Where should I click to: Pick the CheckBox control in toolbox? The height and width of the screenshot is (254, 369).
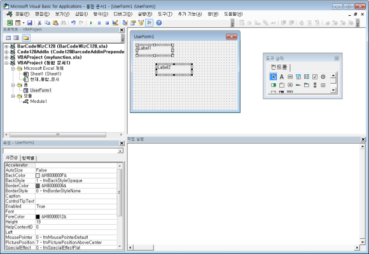(x=315, y=77)
